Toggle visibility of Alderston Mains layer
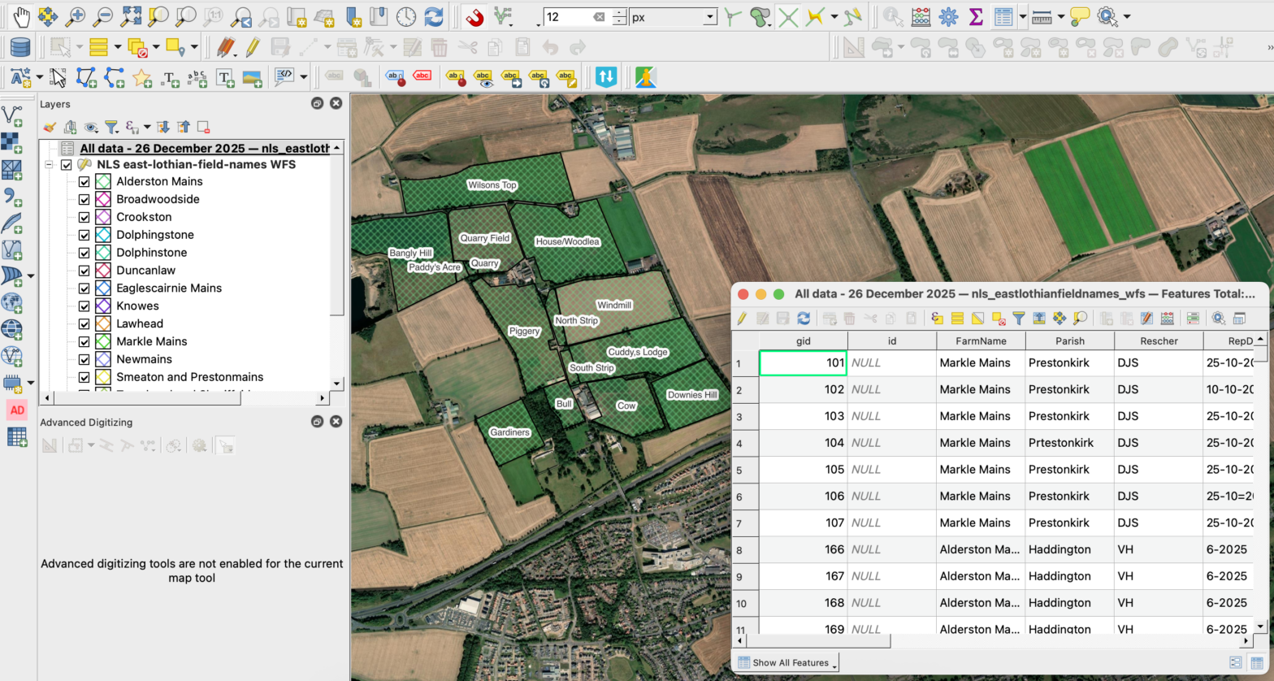1274x681 pixels. [84, 181]
